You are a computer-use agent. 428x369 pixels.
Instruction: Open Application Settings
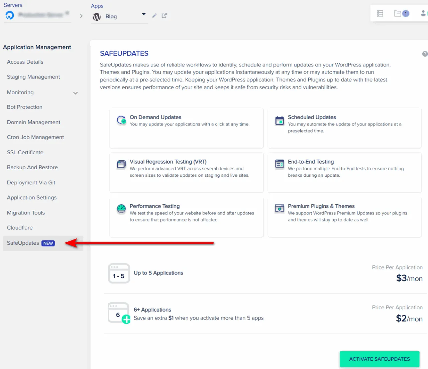[x=32, y=197]
